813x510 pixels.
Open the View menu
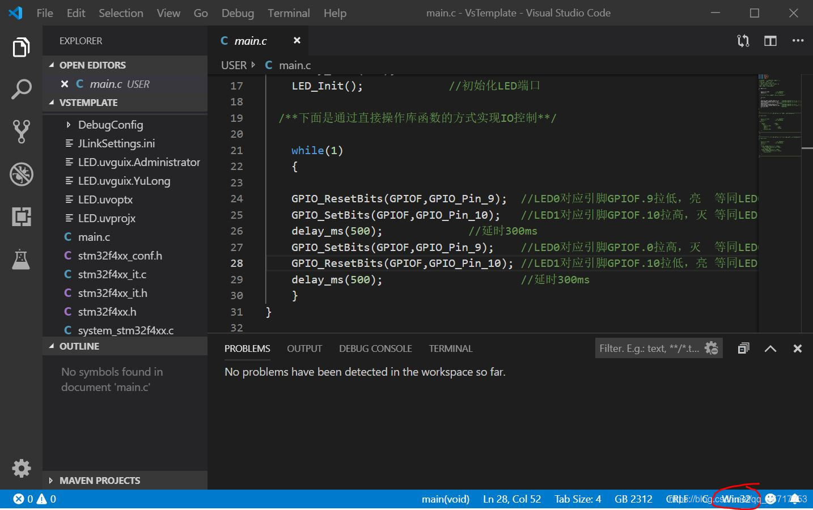pyautogui.click(x=168, y=13)
